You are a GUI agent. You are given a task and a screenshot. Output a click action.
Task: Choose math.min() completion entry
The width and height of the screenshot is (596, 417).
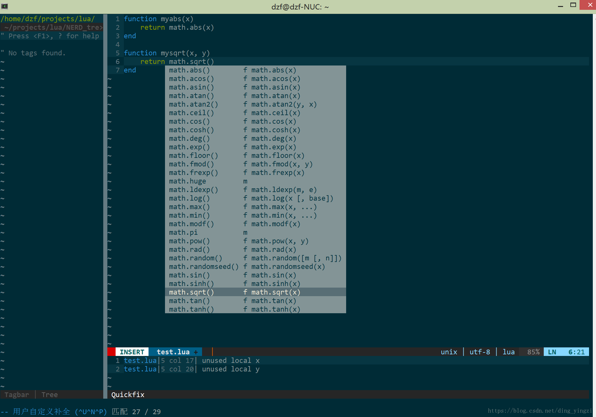[x=256, y=215]
